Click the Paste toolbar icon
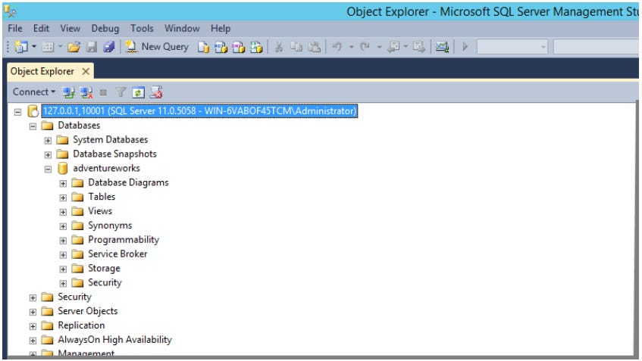The width and height of the screenshot is (642, 361). pyautogui.click(x=314, y=48)
